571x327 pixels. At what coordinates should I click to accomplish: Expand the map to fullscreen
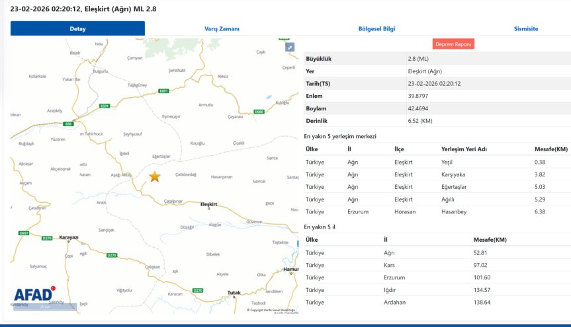pyautogui.click(x=290, y=47)
